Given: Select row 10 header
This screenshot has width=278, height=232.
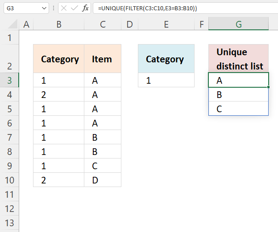Looking at the screenshot, I should (9, 180).
